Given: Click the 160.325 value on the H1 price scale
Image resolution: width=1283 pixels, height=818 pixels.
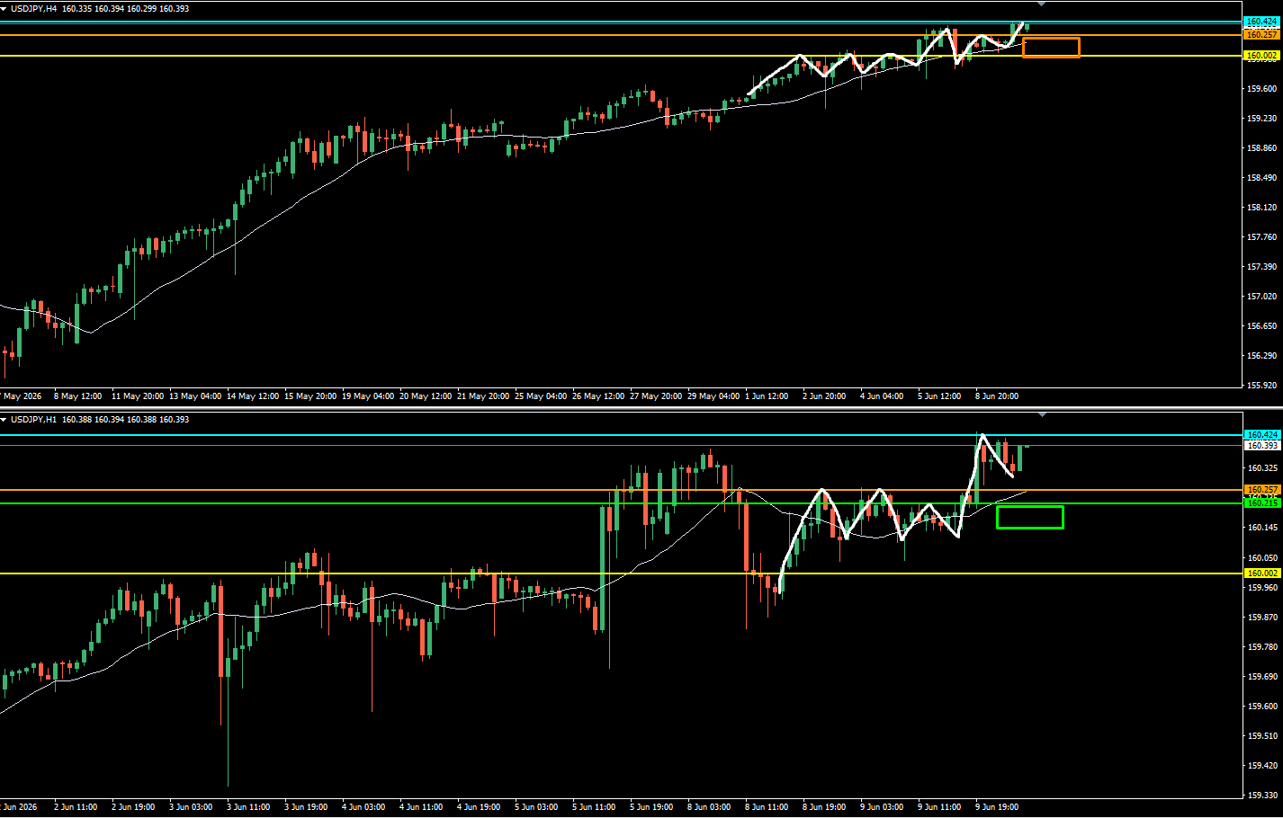Looking at the screenshot, I should (x=1262, y=468).
